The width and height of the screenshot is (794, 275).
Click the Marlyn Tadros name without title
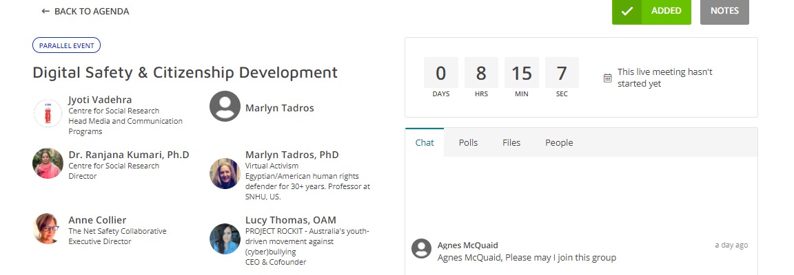pyautogui.click(x=280, y=108)
